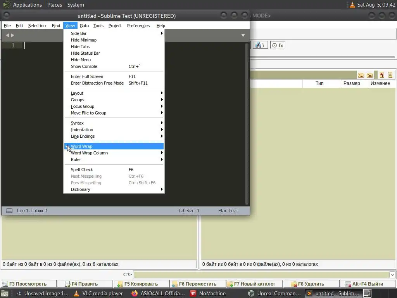Click the fx drive button in Unreal Commander
The height and width of the screenshot is (298, 397).
click(278, 45)
